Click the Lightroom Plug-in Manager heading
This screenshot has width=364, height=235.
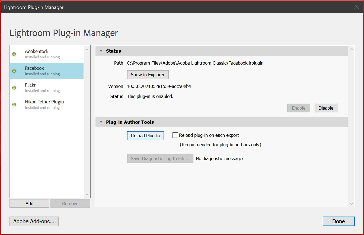[64, 33]
